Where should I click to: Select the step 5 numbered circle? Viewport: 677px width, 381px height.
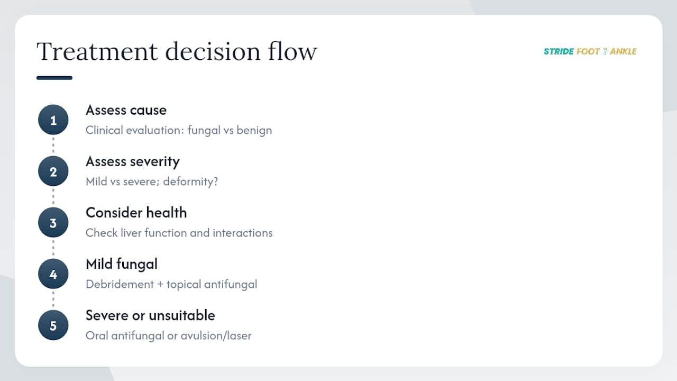[53, 325]
